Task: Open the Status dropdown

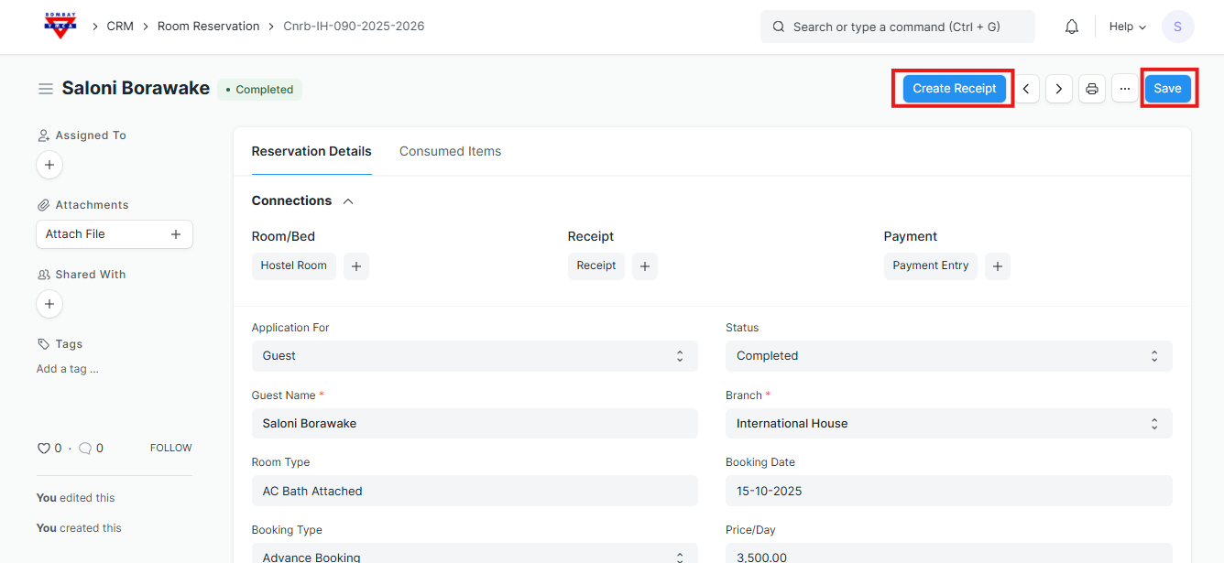Action: pos(948,356)
